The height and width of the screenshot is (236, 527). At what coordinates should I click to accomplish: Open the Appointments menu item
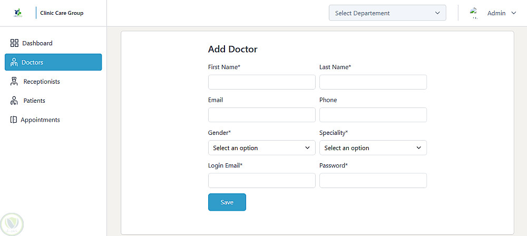[x=41, y=120]
